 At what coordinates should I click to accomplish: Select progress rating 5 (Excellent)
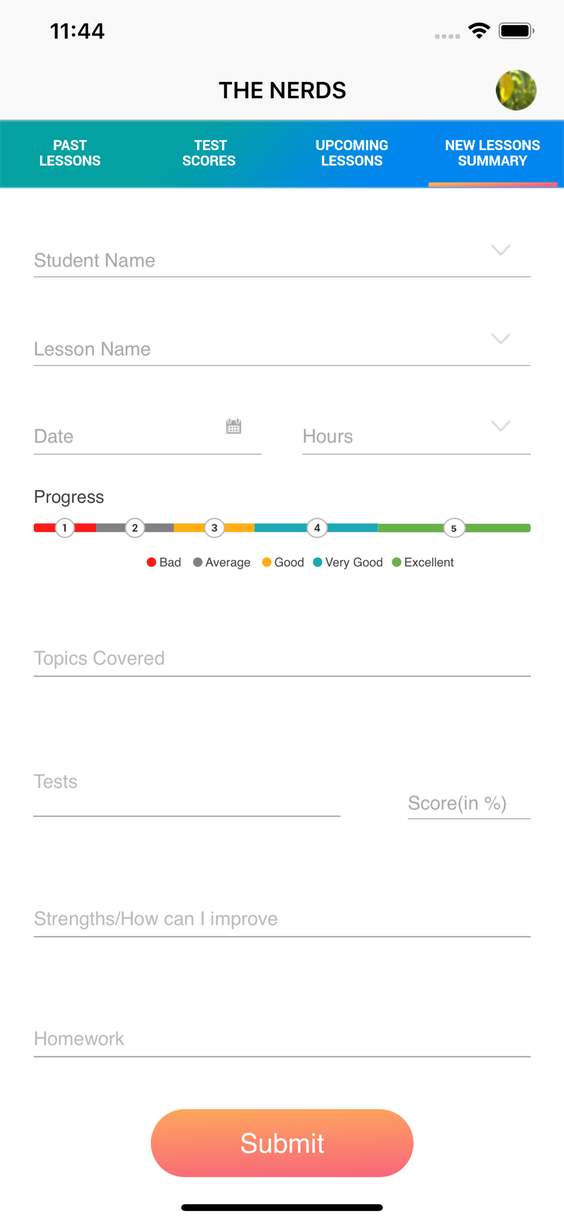454,528
